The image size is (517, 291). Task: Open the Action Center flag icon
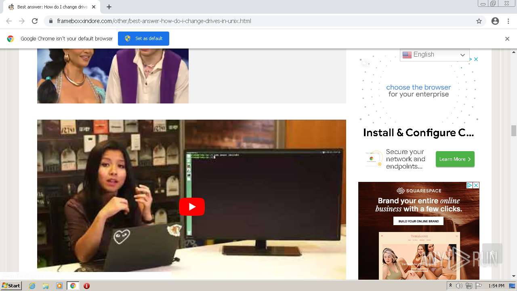[x=479, y=286]
